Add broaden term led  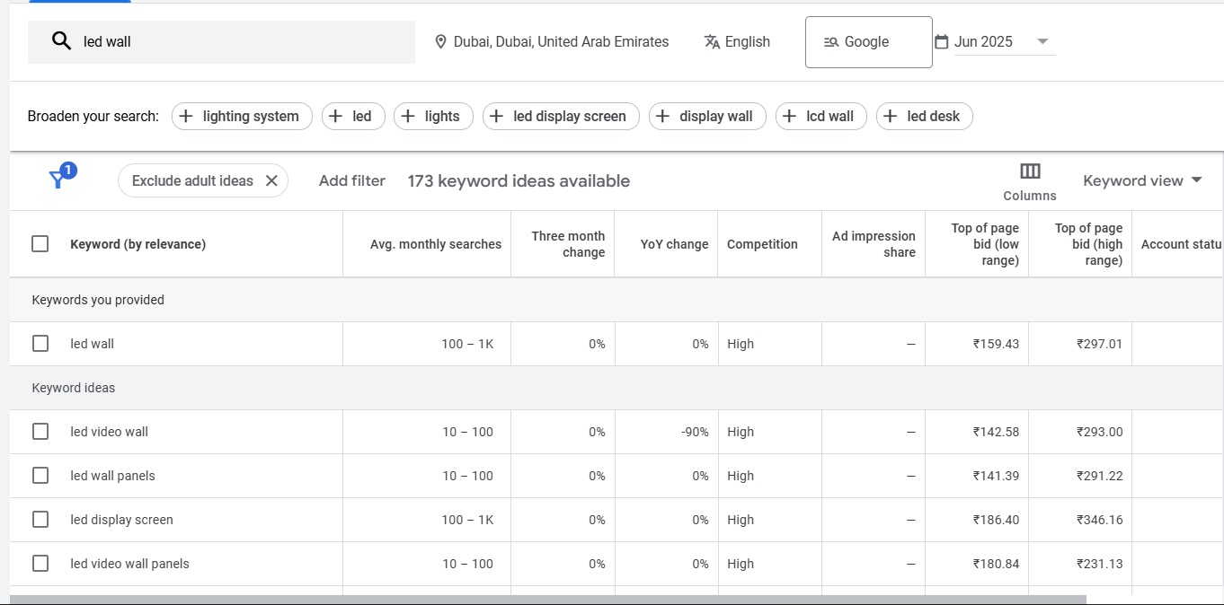(353, 116)
